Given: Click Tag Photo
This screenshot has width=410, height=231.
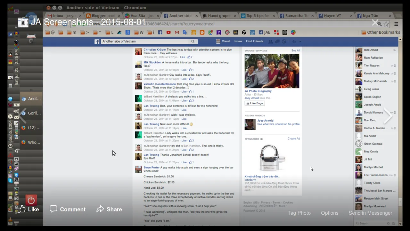Looking at the screenshot, I should click(x=299, y=213).
